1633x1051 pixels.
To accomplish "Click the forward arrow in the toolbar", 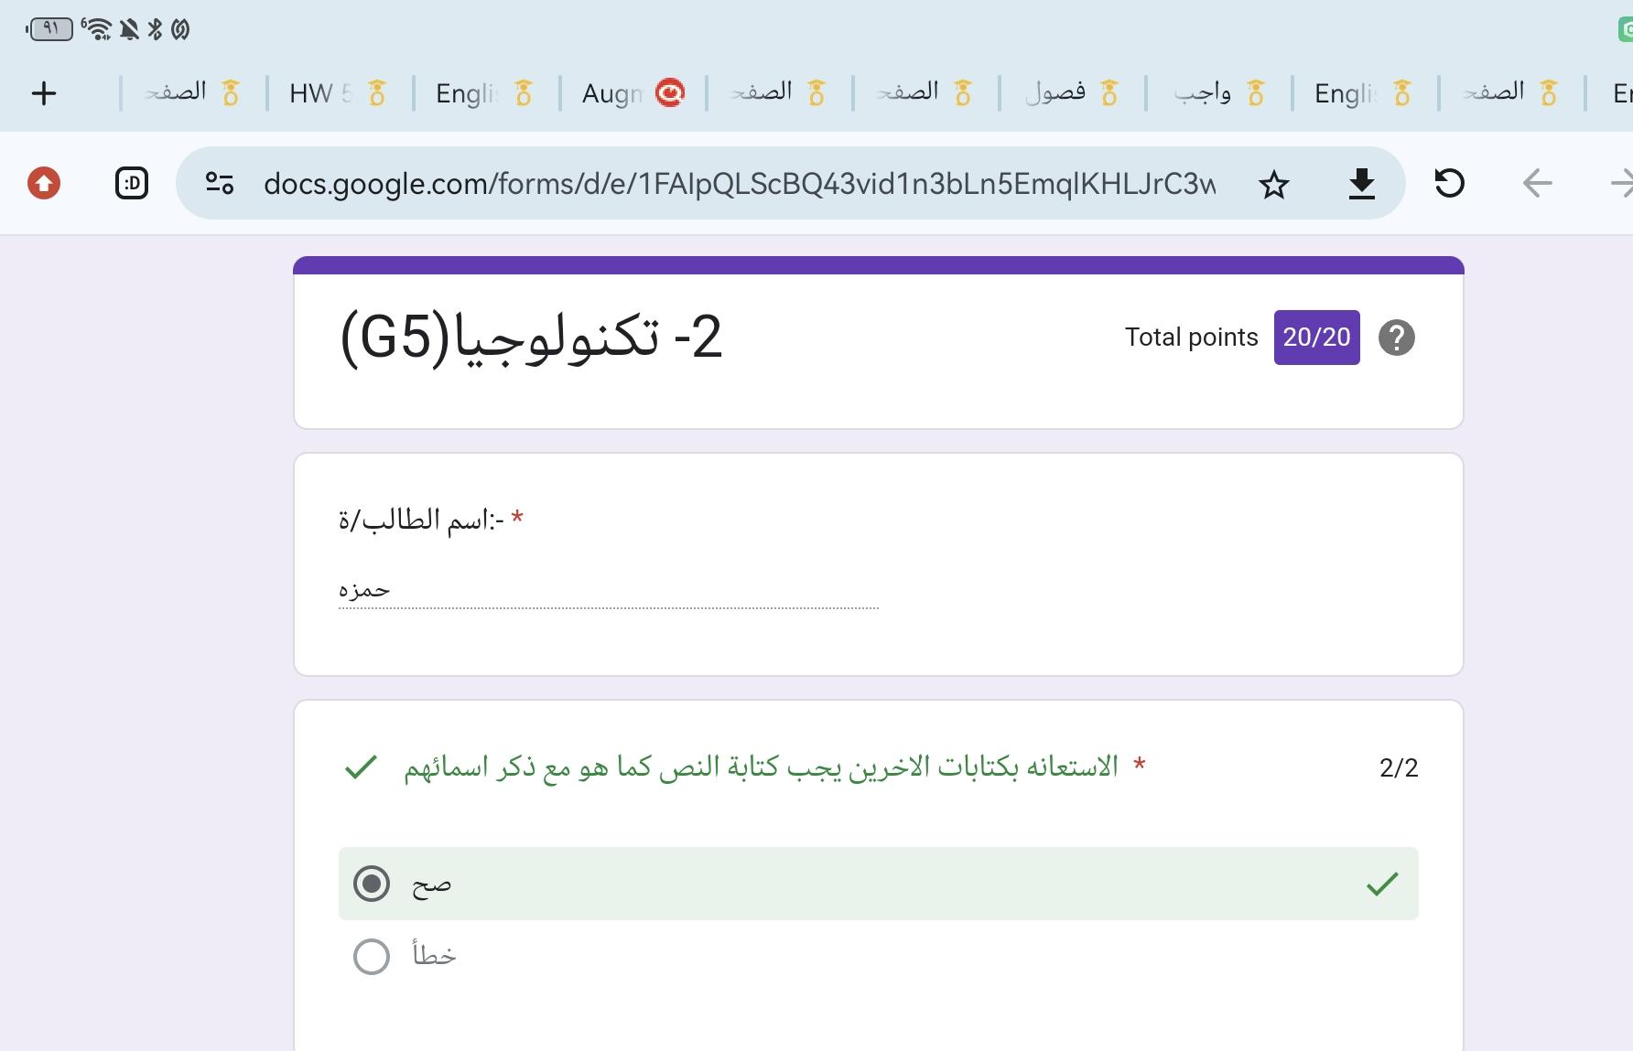I will 1620,184.
